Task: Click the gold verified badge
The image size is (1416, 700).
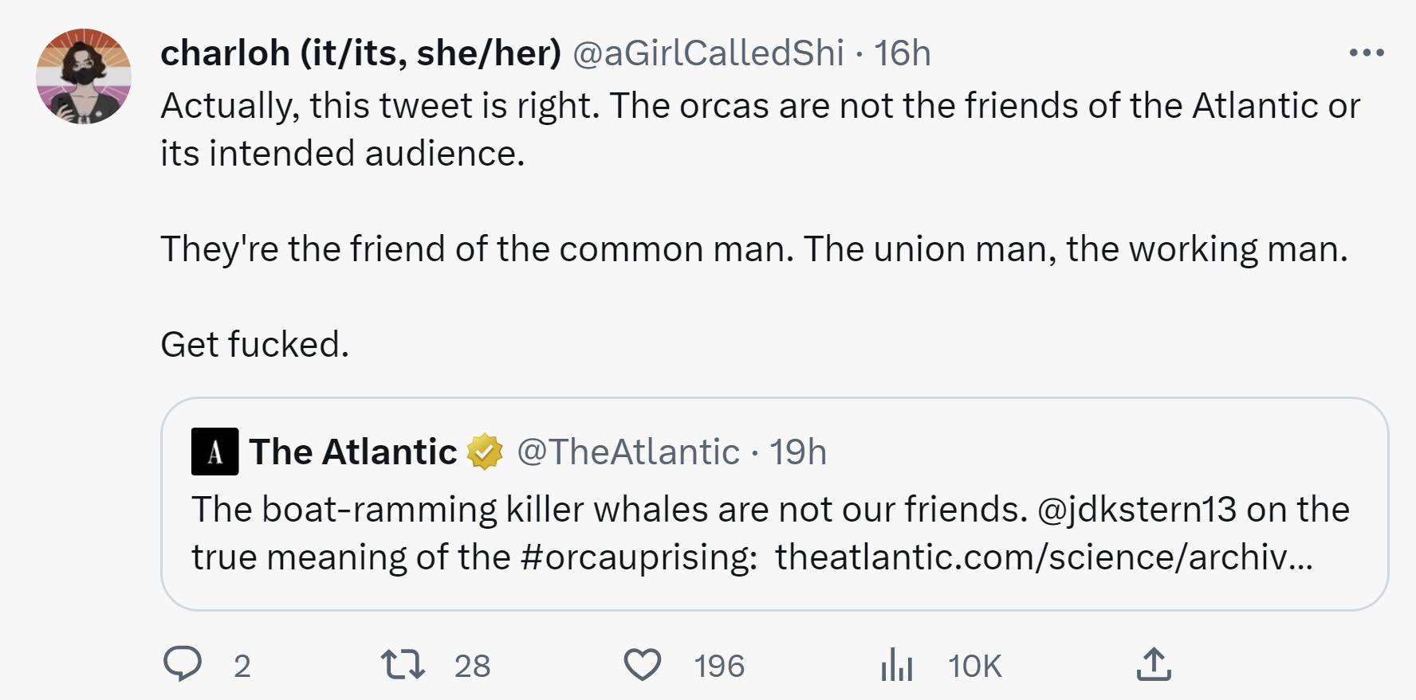Action: [x=485, y=452]
